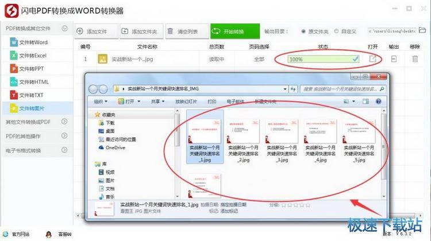Select 桌面 in navigation pane

[106, 131]
